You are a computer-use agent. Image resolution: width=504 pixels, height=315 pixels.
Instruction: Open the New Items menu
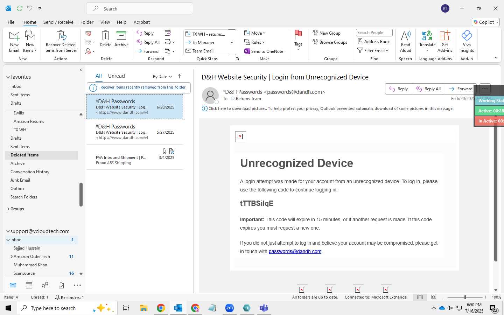pyautogui.click(x=30, y=41)
